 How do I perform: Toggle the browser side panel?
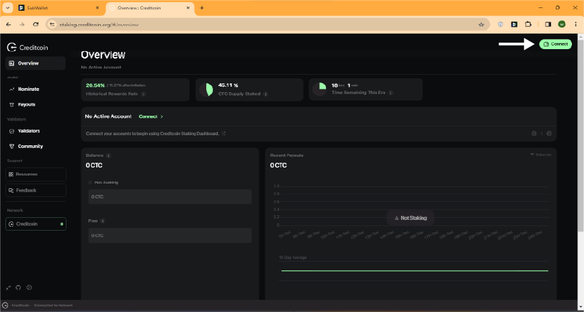548,24
